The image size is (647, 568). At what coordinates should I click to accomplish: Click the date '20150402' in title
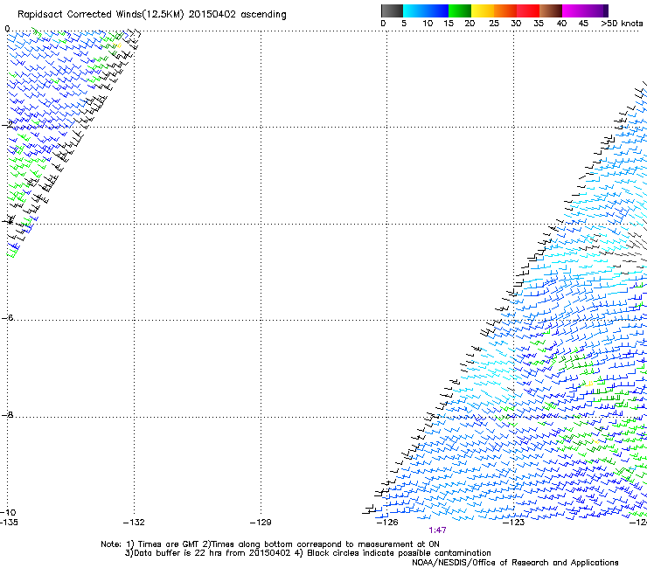pyautogui.click(x=212, y=15)
